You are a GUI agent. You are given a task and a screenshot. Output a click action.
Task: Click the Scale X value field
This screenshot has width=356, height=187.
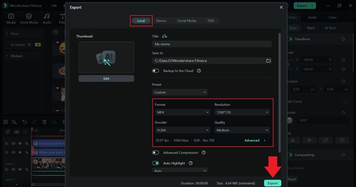click(x=317, y=60)
